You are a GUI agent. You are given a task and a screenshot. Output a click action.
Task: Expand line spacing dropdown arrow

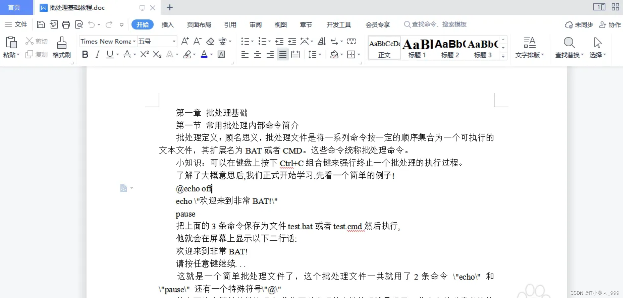point(320,54)
